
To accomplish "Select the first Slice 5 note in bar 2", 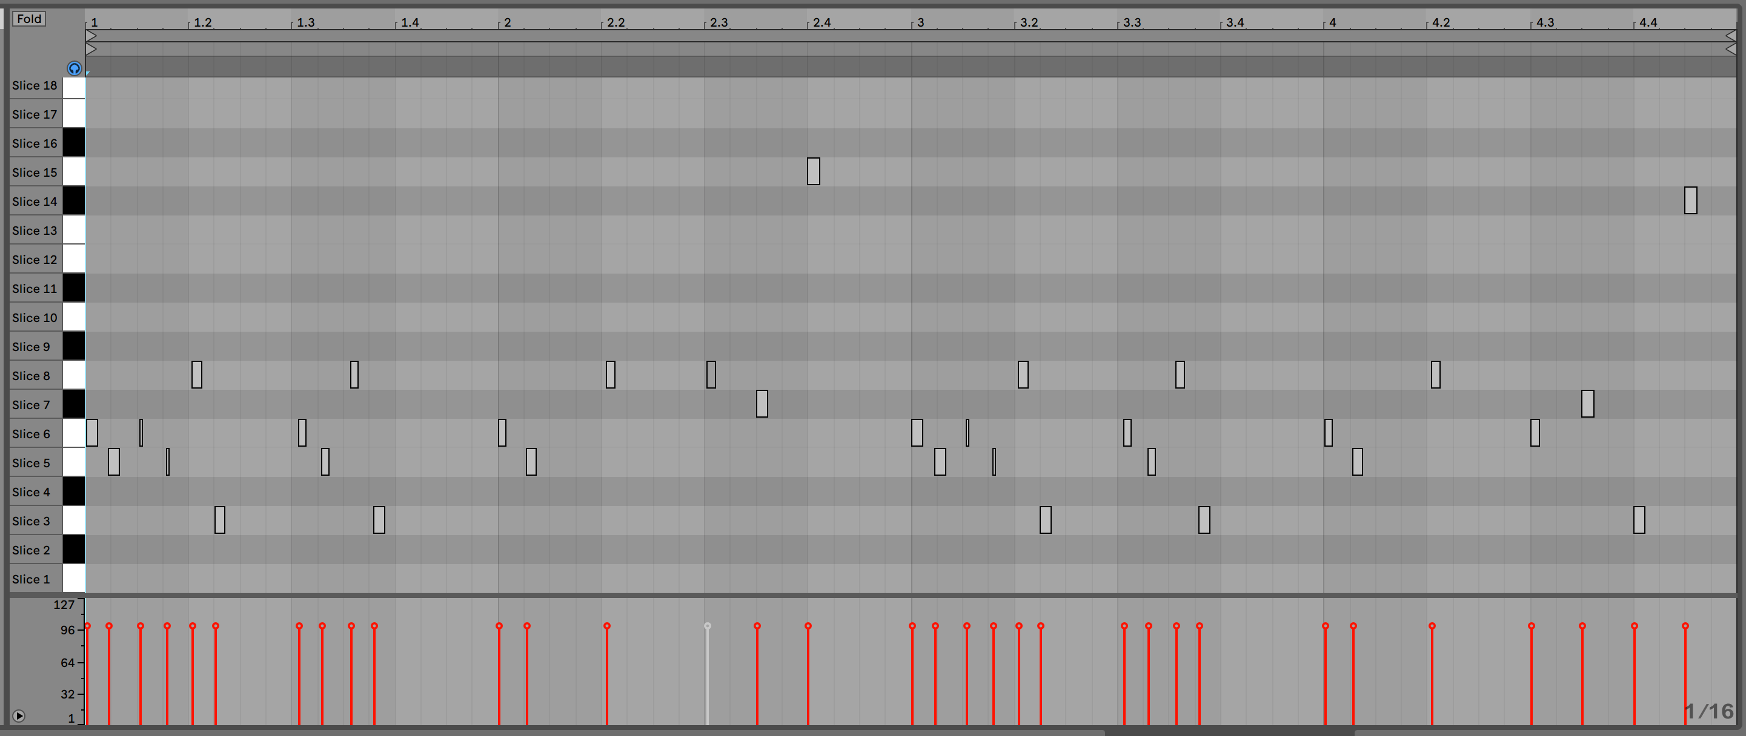I will [x=531, y=462].
